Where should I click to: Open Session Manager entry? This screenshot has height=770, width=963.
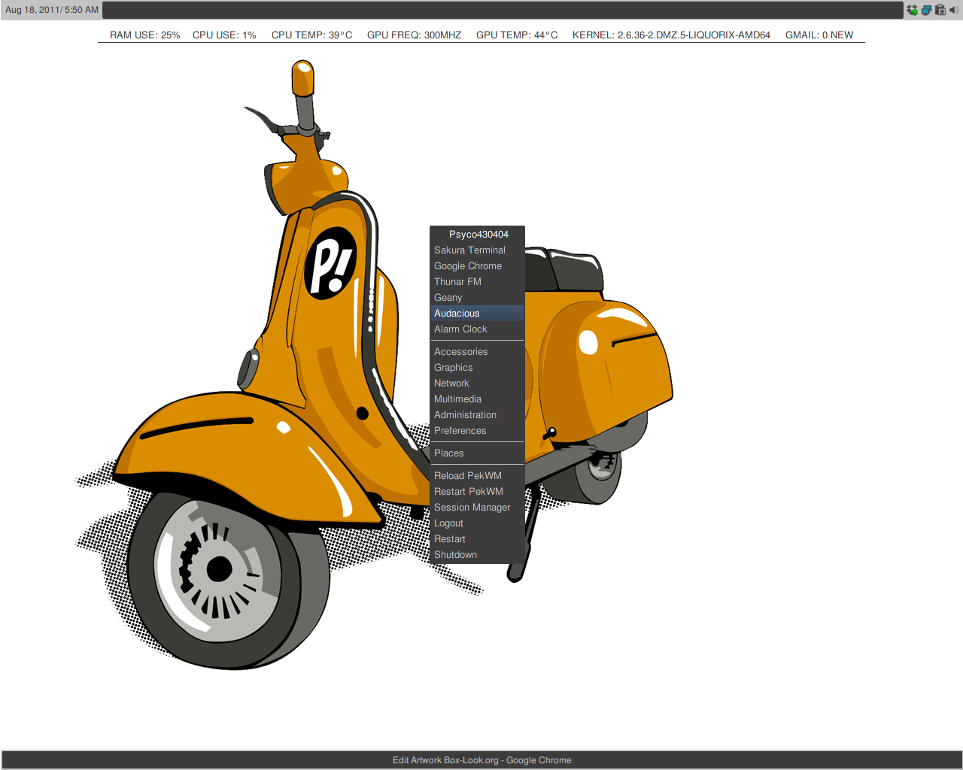tap(477, 508)
